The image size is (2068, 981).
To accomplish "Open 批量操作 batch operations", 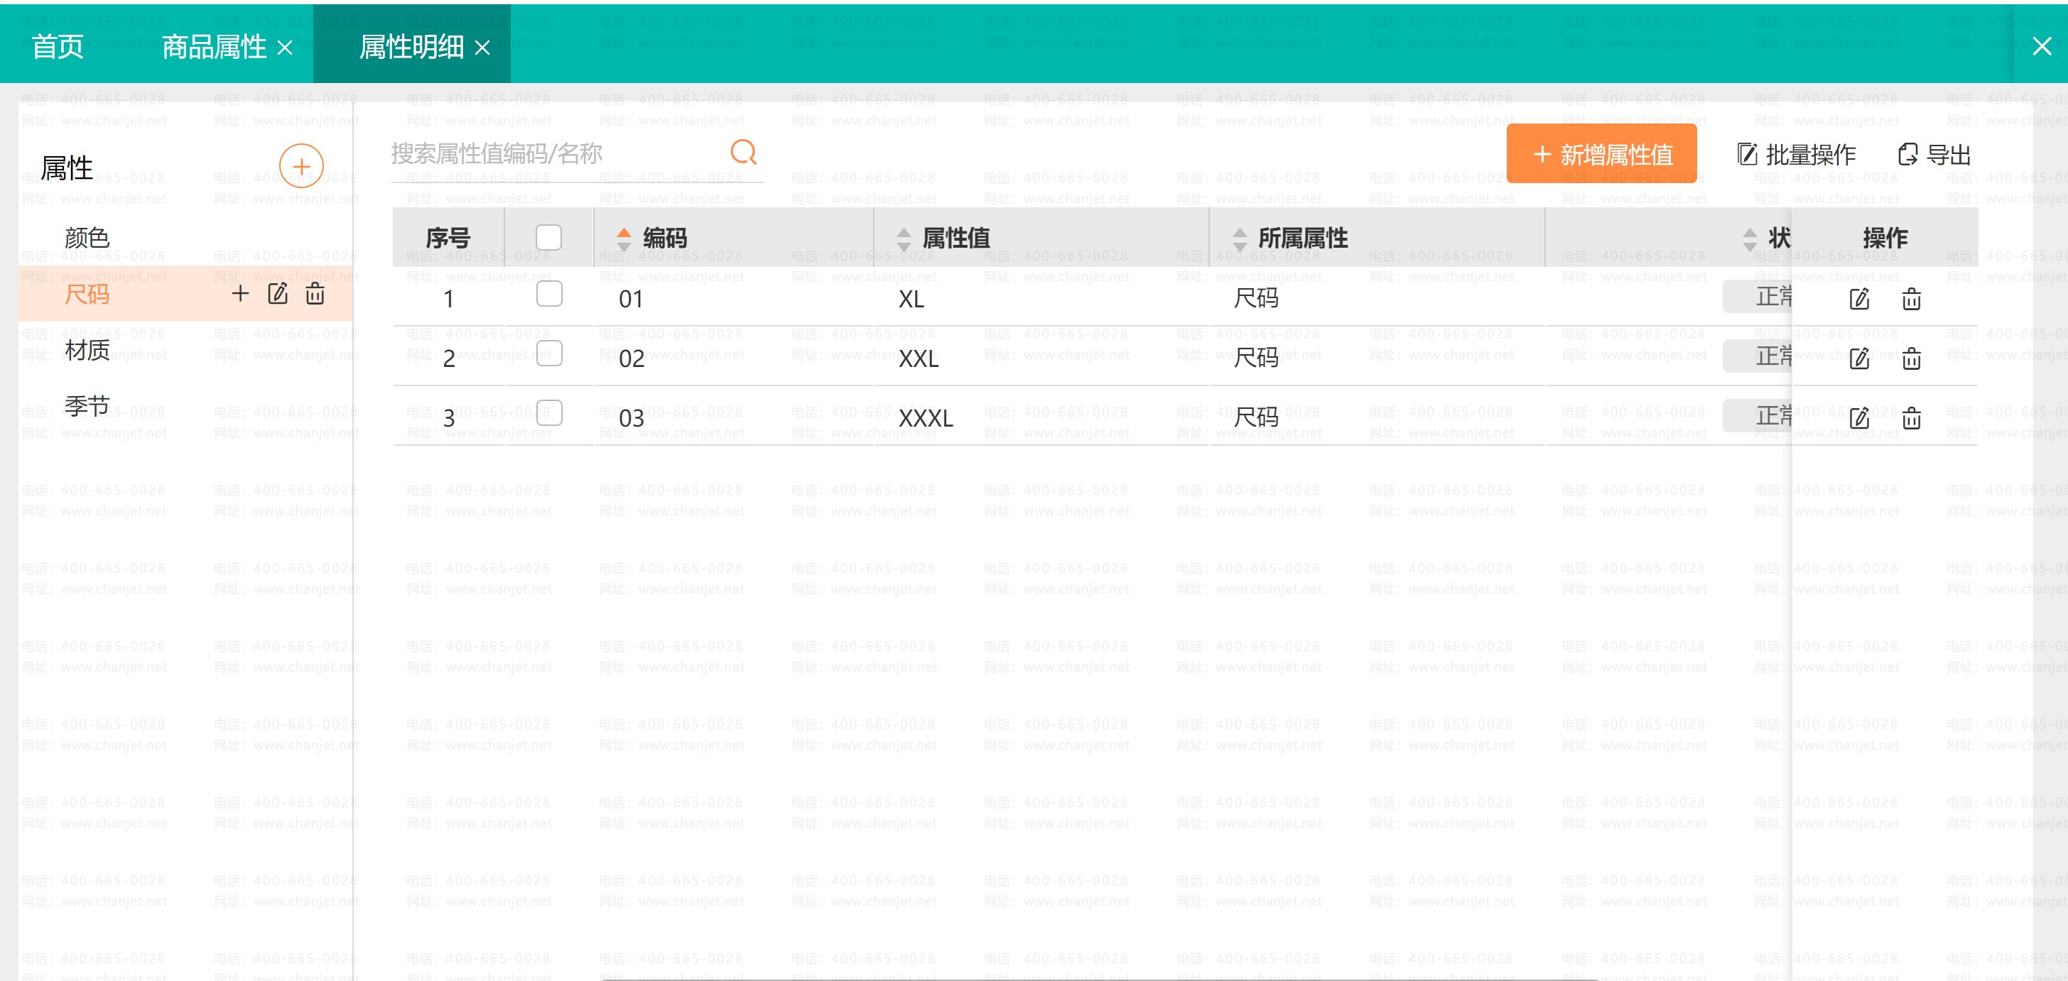I will click(x=1797, y=154).
